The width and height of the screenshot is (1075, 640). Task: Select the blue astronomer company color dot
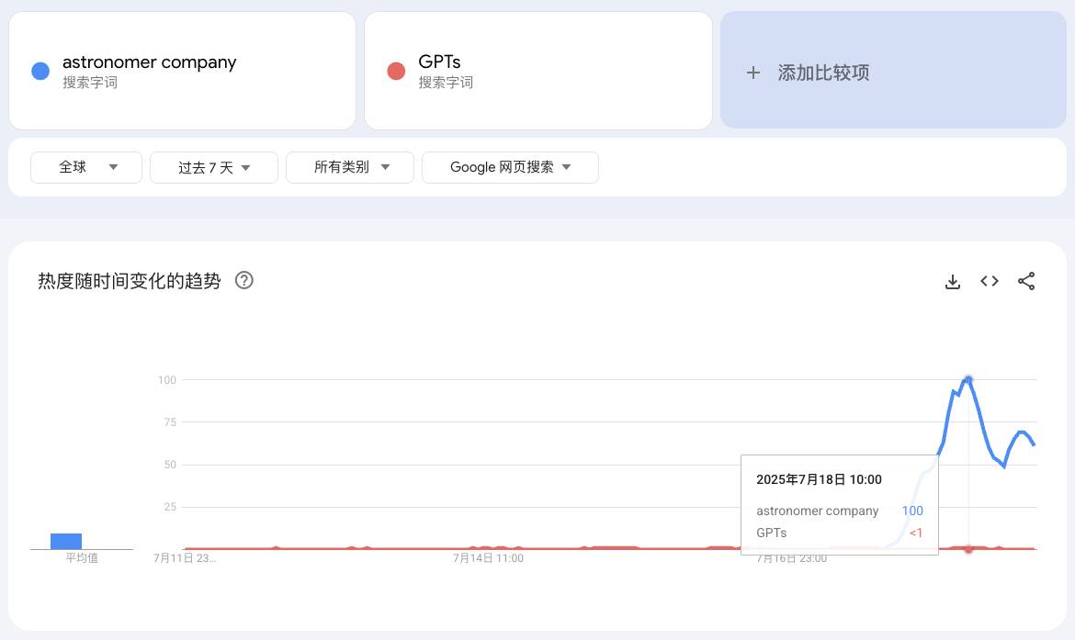[x=40, y=71]
